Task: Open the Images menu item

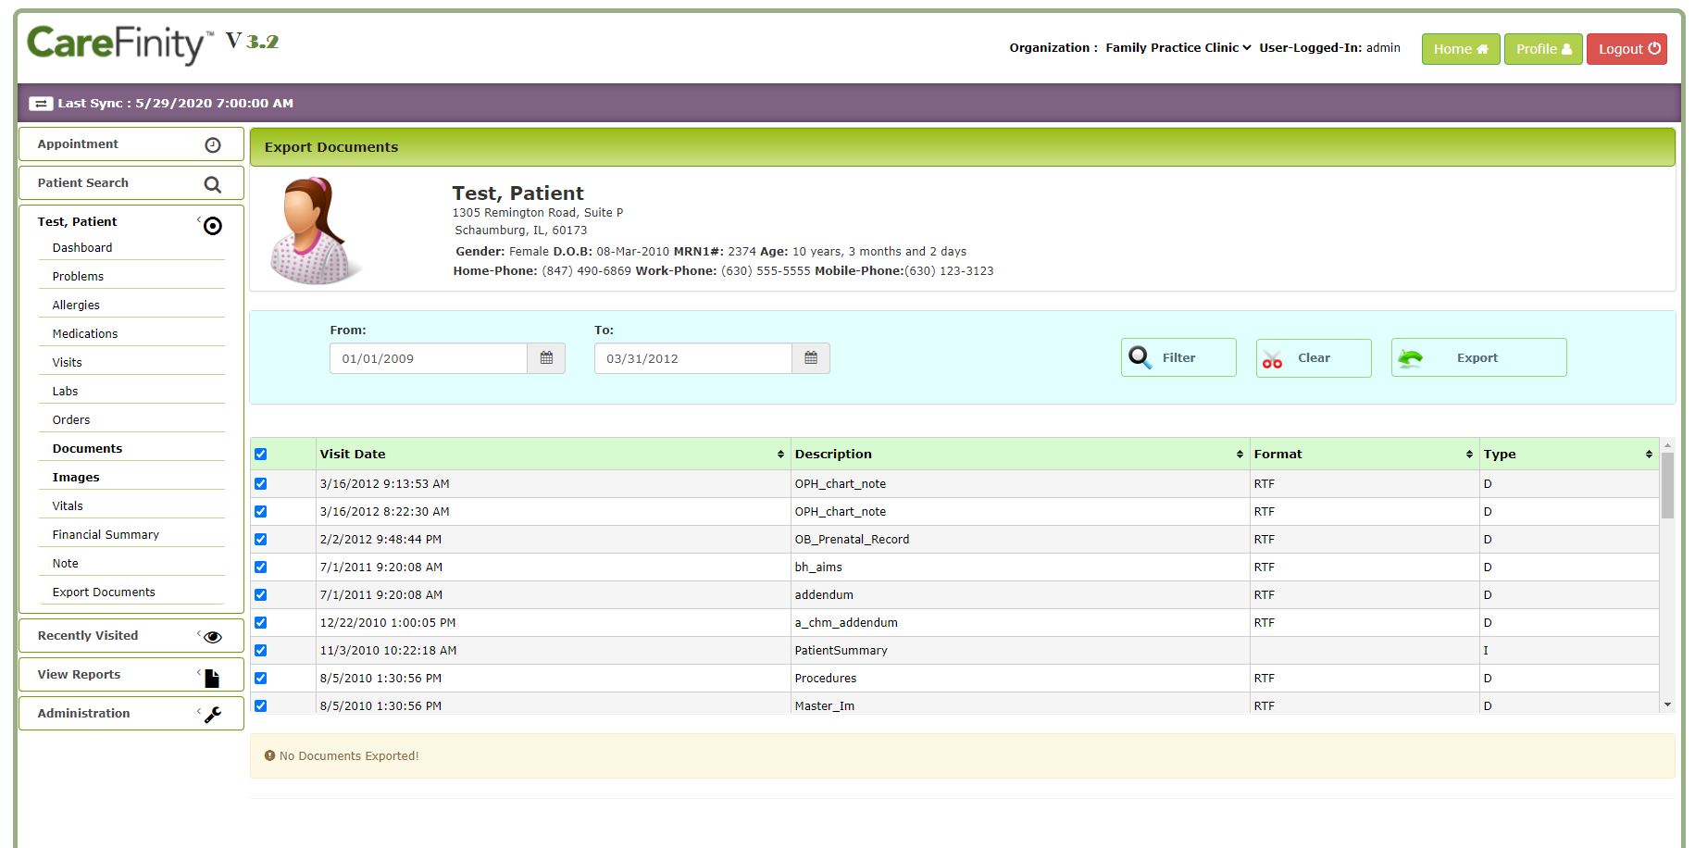Action: tap(76, 478)
